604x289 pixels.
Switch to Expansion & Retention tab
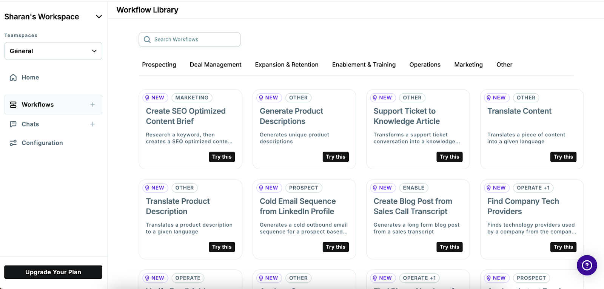pos(287,65)
